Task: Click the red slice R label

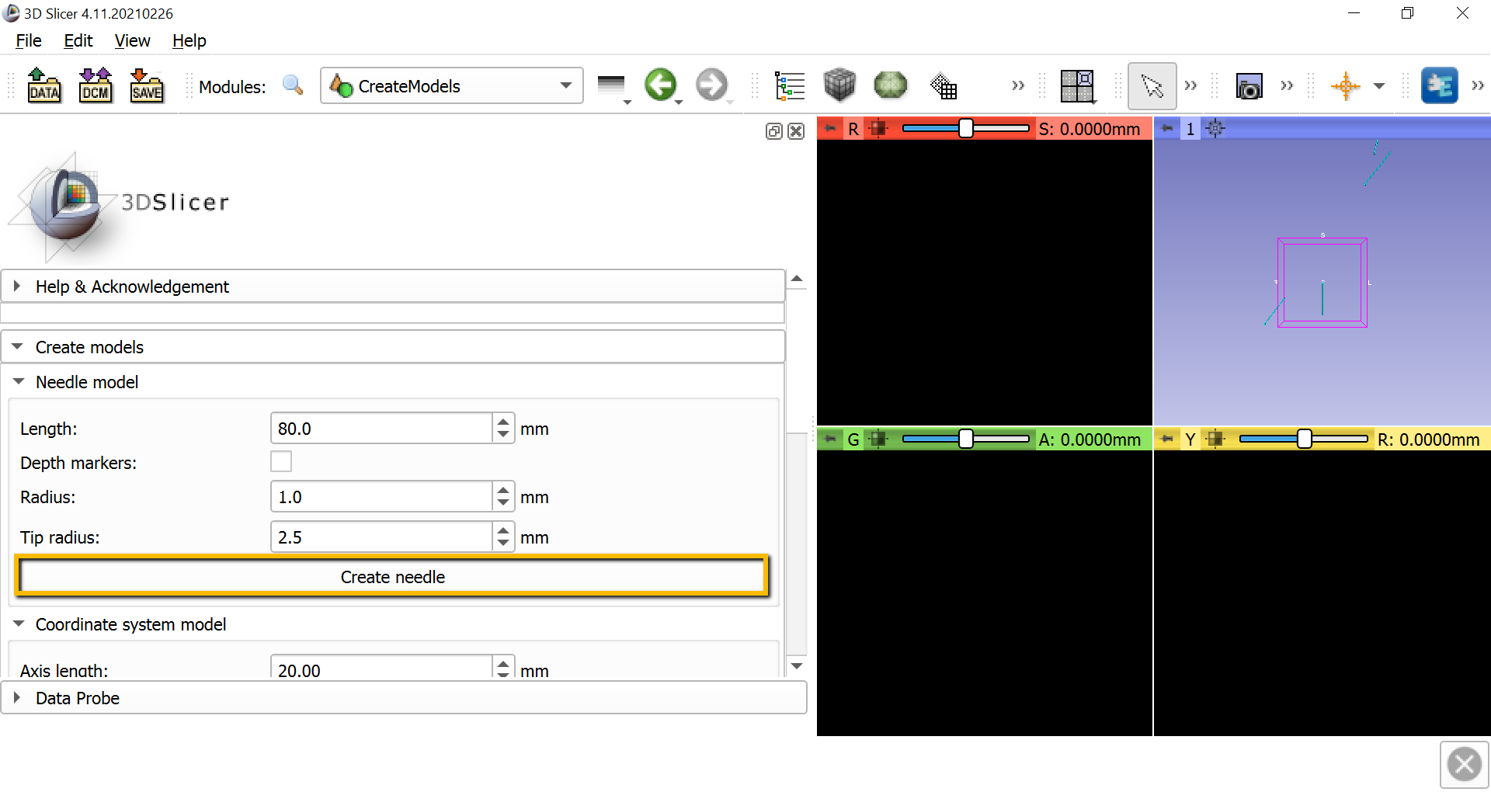Action: click(x=853, y=129)
